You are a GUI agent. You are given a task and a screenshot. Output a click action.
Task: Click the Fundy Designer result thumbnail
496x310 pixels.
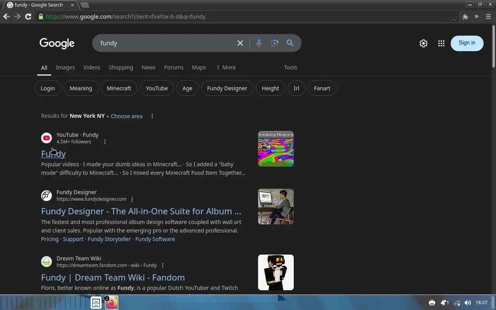coord(276,207)
